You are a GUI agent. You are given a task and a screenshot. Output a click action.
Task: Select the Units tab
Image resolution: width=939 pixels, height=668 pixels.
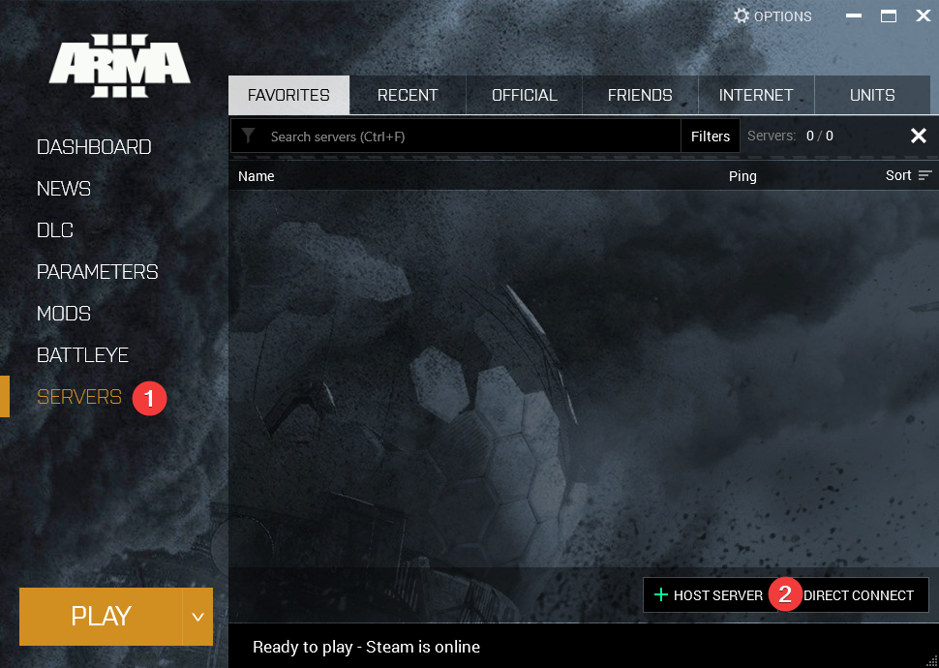click(872, 95)
